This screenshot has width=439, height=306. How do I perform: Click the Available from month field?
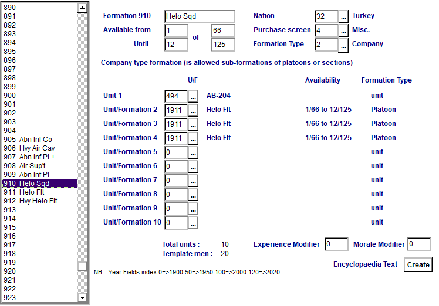coord(176,30)
